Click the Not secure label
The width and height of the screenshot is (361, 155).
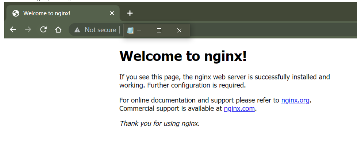coord(100,30)
